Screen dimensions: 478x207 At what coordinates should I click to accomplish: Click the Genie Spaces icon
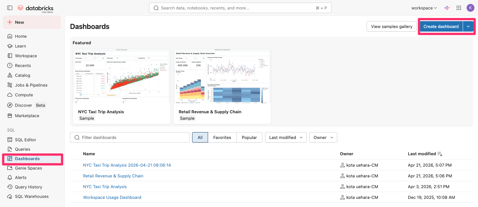pyautogui.click(x=10, y=168)
